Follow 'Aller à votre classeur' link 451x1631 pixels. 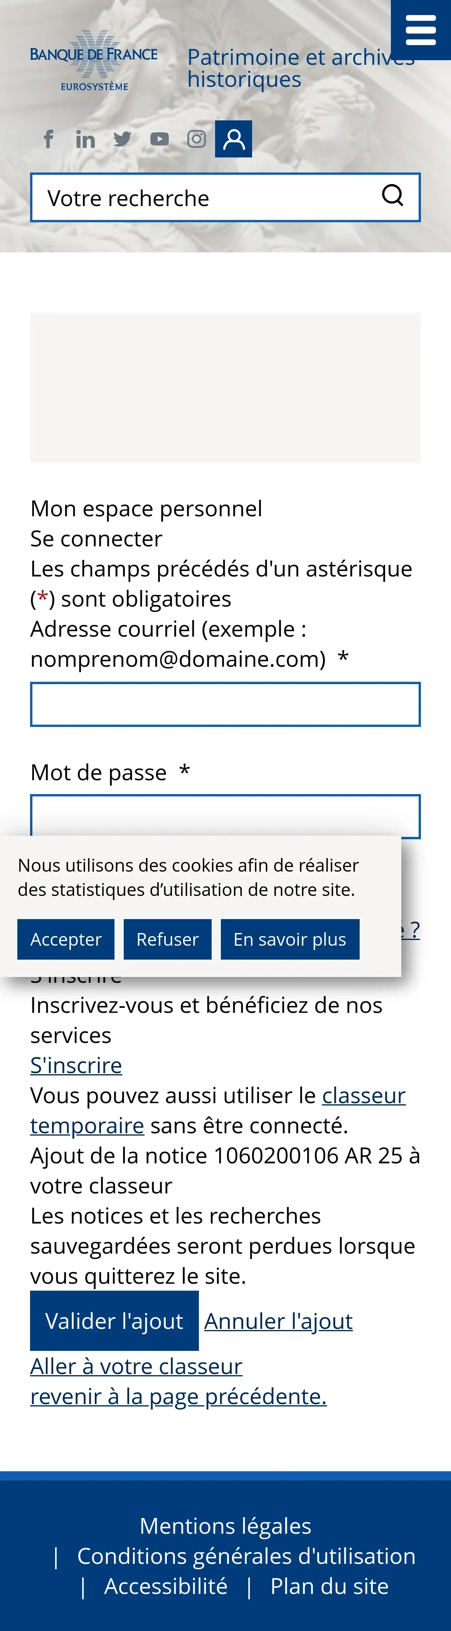pyautogui.click(x=136, y=1366)
